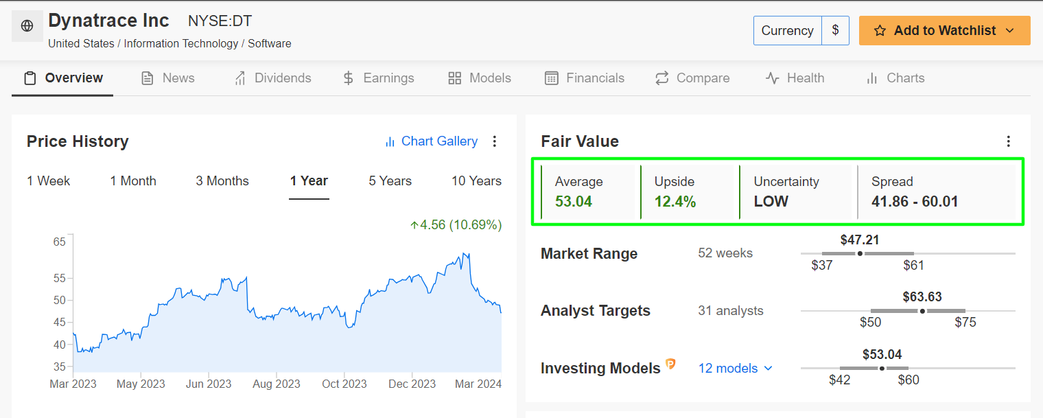Expand the 12 models dropdown
Viewport: 1043px width, 418px height.
(735, 369)
